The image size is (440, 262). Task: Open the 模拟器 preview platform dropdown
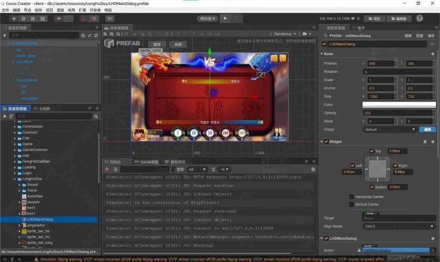[x=207, y=19]
